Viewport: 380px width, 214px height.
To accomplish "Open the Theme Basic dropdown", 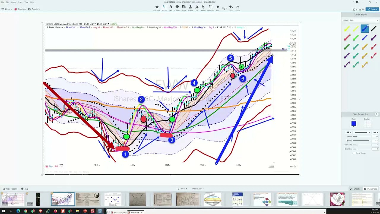I will [363, 21].
